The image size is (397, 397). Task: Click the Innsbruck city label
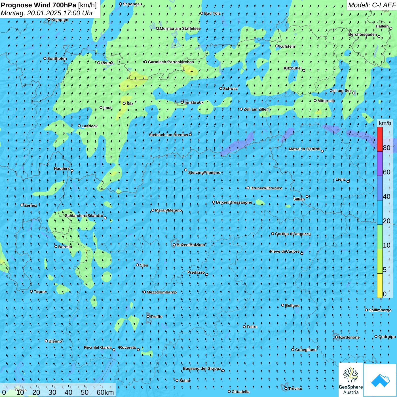[x=194, y=102]
